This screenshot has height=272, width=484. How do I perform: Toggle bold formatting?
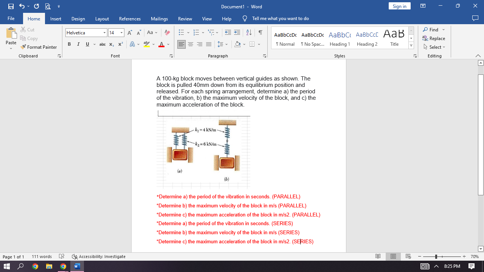pos(69,44)
